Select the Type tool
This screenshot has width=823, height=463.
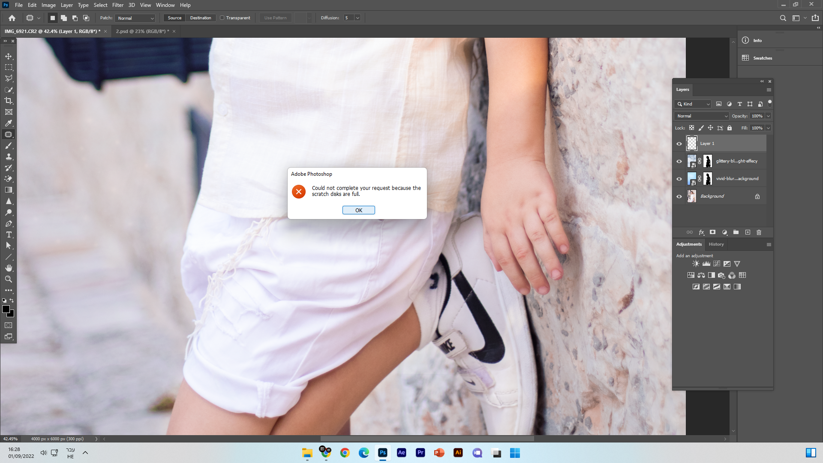(9, 235)
